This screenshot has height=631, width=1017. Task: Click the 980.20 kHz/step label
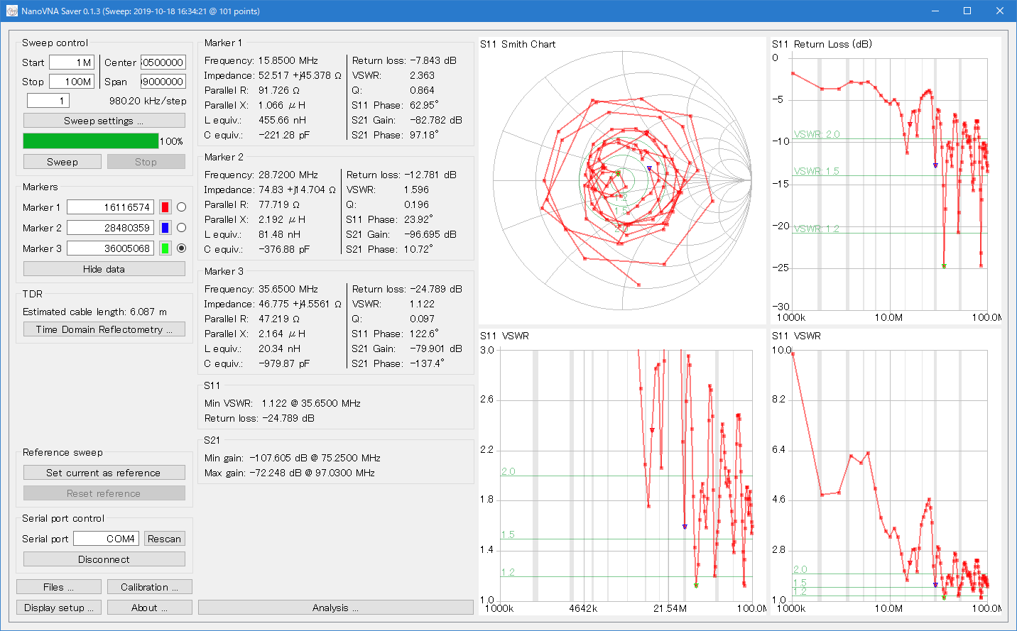(148, 101)
